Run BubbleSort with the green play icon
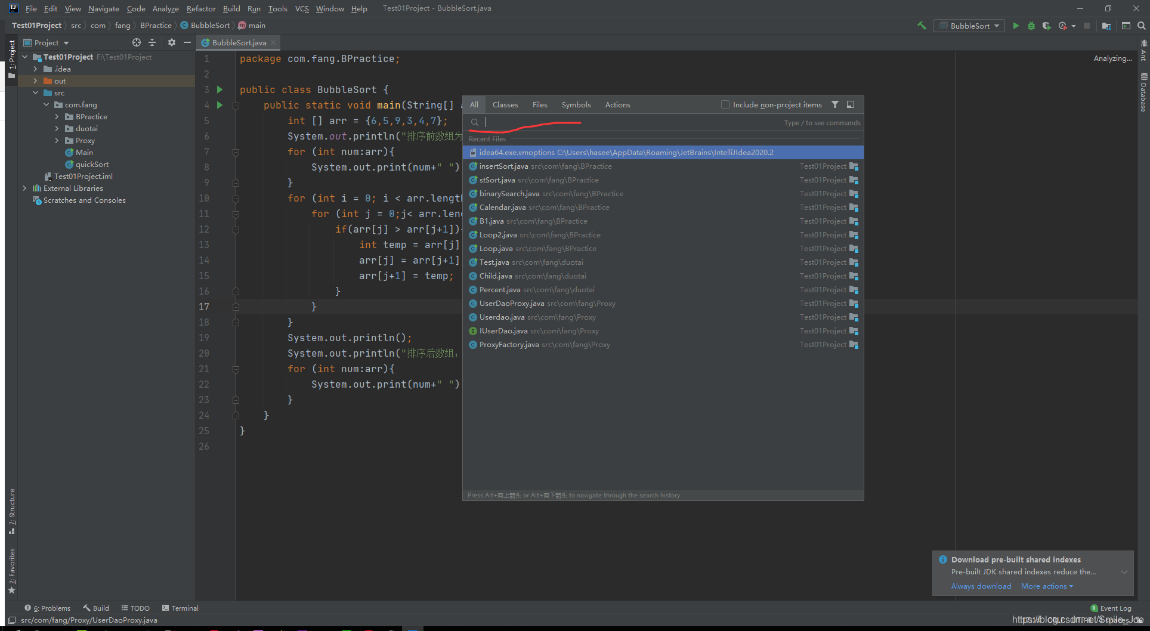Image resolution: width=1150 pixels, height=631 pixels. [1016, 26]
